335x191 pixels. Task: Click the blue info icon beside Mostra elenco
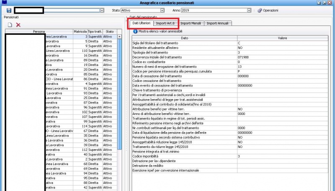[135, 31]
